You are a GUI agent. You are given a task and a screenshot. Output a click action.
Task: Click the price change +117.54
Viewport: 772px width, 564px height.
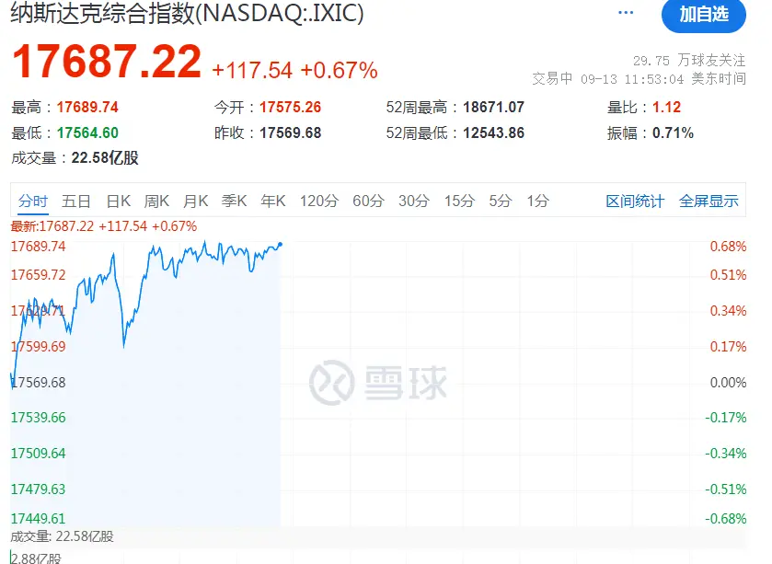(252, 70)
